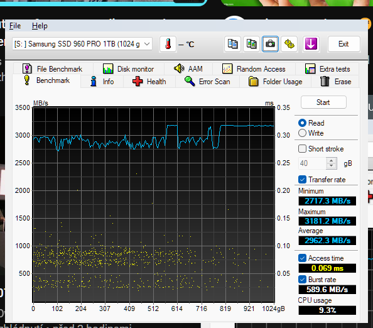Open the Erase tab
The image size is (373, 328).
(335, 82)
